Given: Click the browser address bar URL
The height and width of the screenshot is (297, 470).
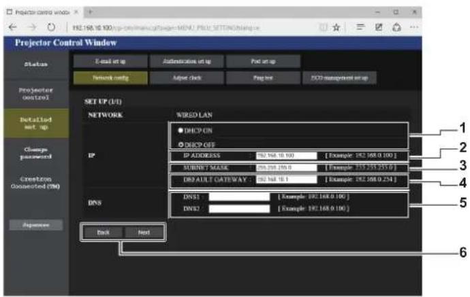Looking at the screenshot, I should coord(166,28).
